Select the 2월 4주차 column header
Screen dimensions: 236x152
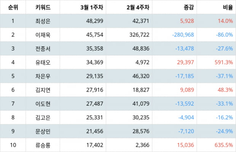pos(138,7)
